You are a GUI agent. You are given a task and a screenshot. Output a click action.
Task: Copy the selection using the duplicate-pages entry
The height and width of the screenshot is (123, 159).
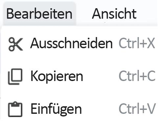(x=80, y=76)
